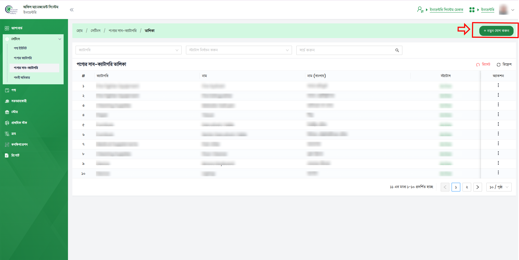Open স্টোর menu in sidebar
Viewport: 519px width, 260px height.
(14, 112)
